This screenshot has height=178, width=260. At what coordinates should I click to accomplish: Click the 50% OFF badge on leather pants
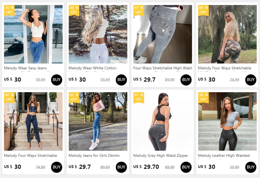[x=203, y=97]
